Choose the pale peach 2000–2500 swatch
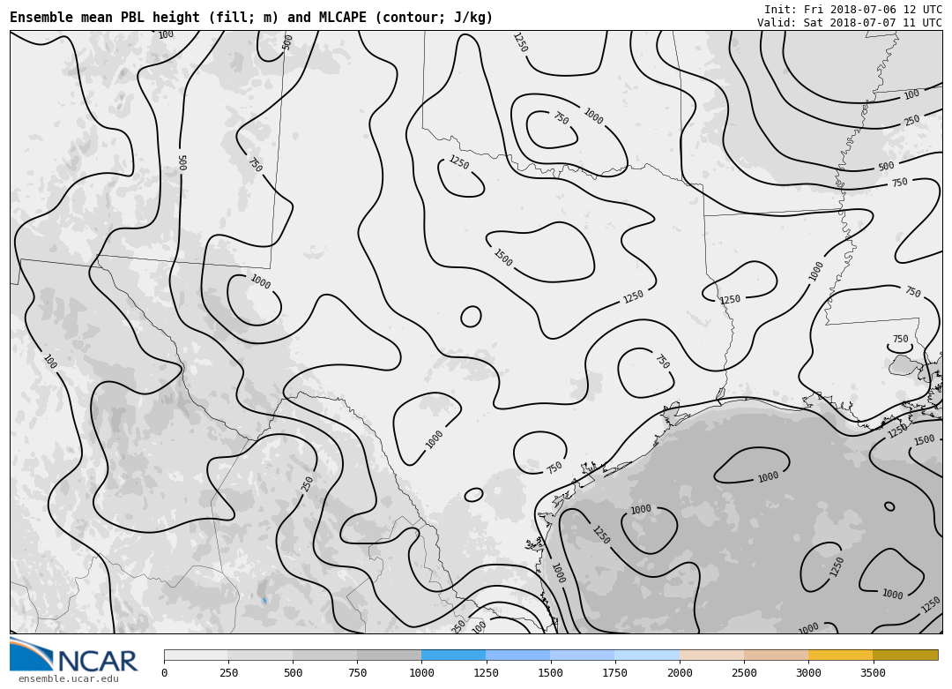 click(x=711, y=655)
